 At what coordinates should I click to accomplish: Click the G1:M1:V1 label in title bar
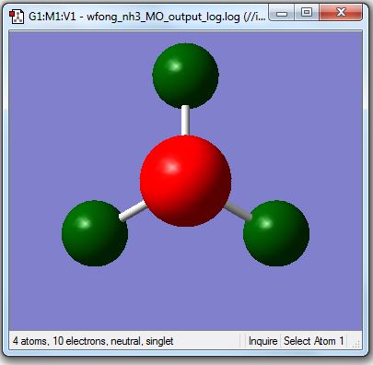point(52,16)
